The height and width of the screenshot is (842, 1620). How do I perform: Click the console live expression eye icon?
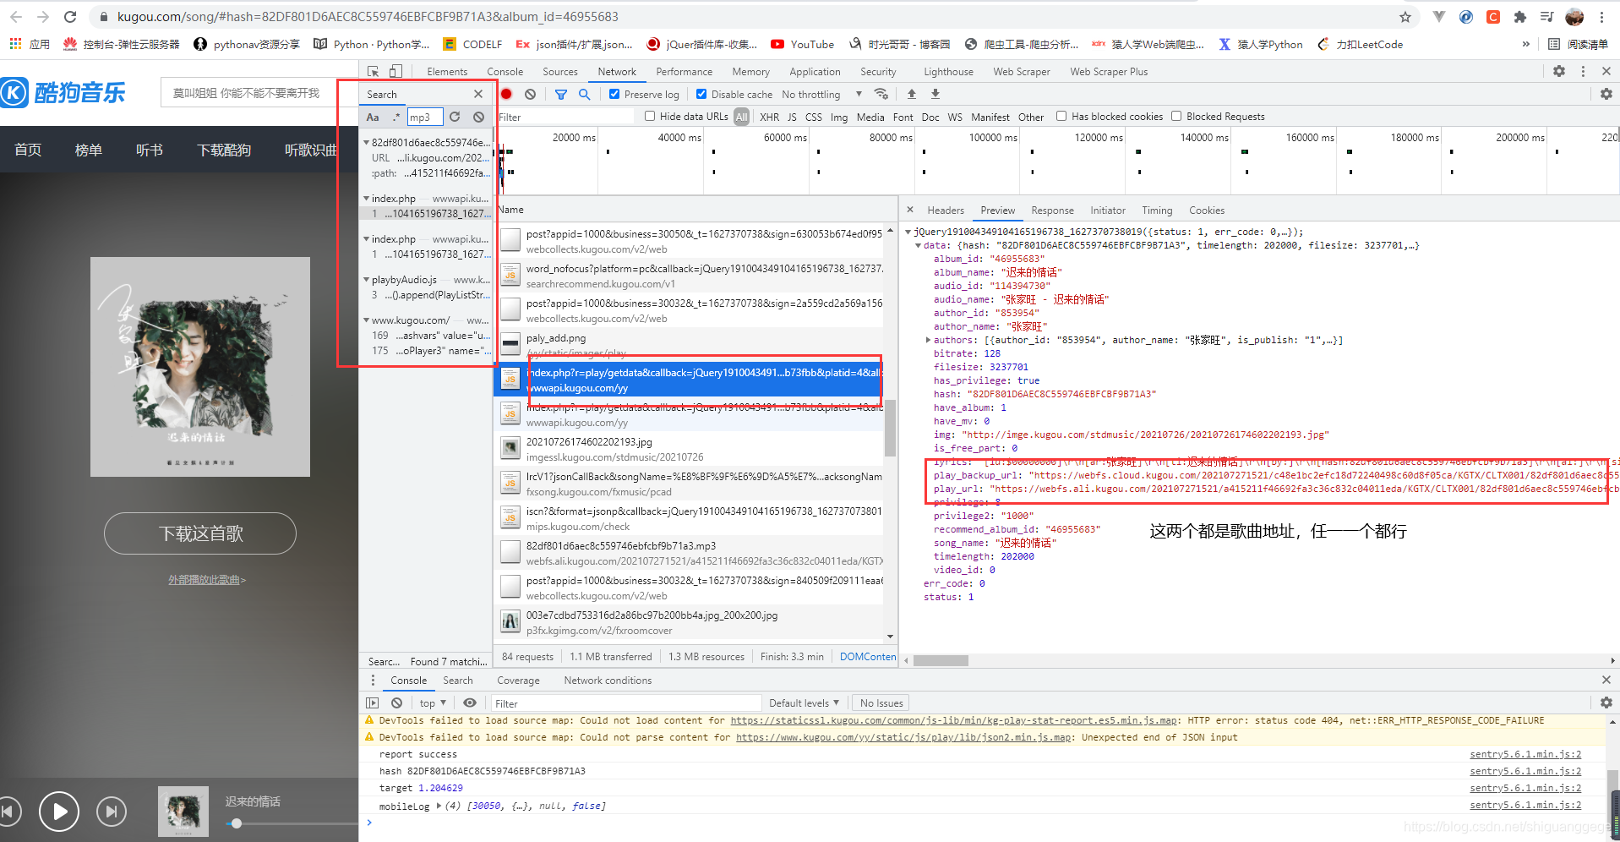point(470,703)
